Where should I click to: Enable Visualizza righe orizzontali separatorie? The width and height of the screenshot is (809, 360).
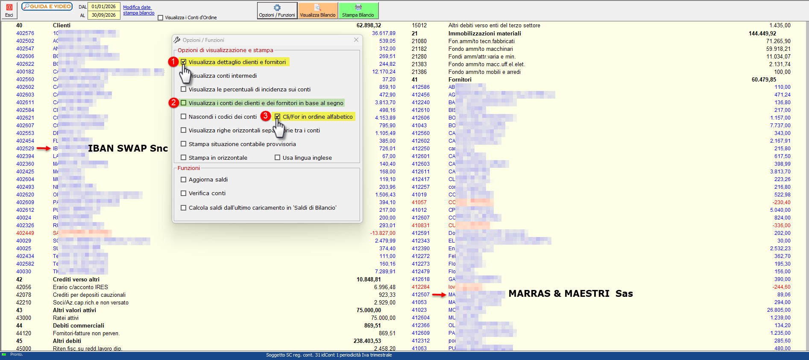tap(184, 130)
